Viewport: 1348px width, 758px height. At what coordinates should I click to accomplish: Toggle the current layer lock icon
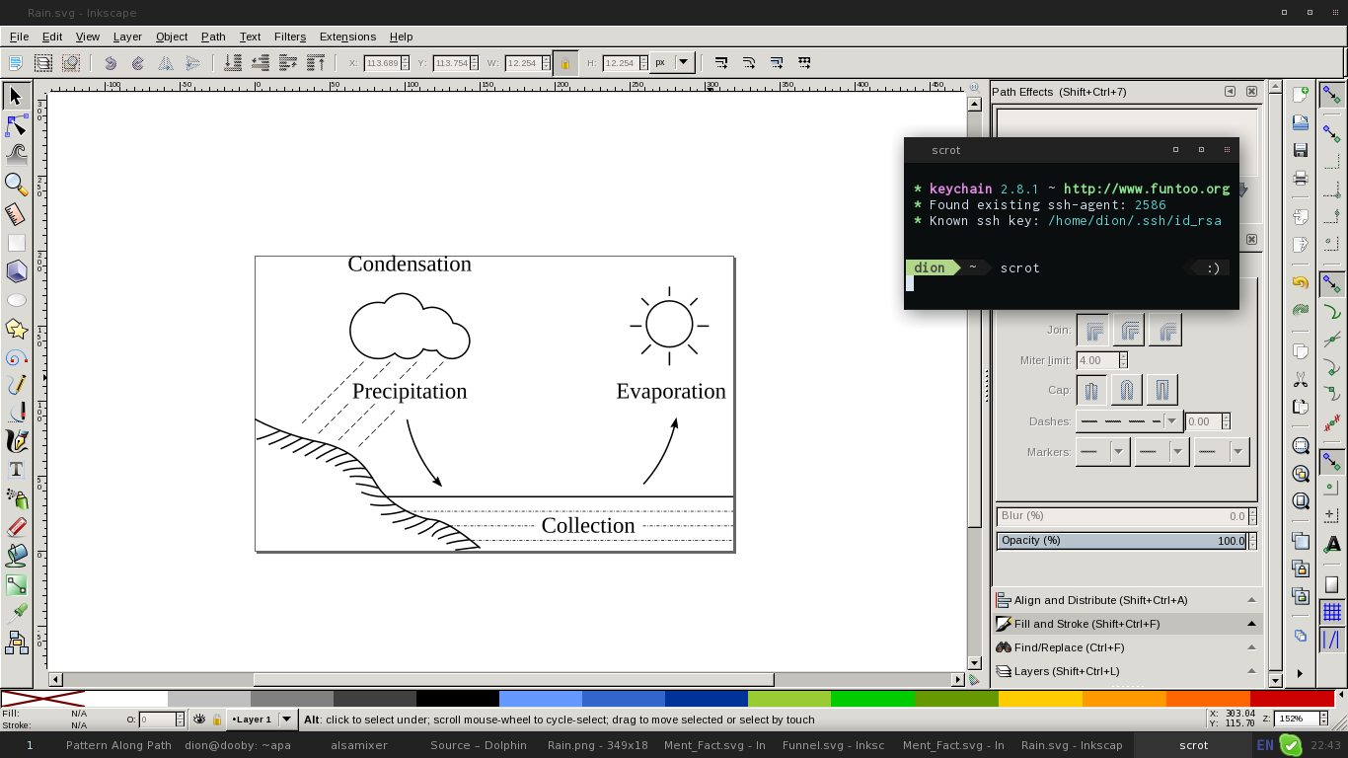coord(217,720)
